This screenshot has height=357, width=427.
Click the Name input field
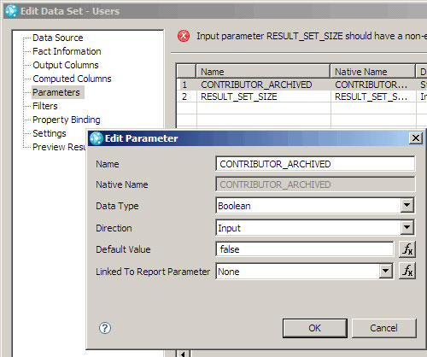[315, 164]
